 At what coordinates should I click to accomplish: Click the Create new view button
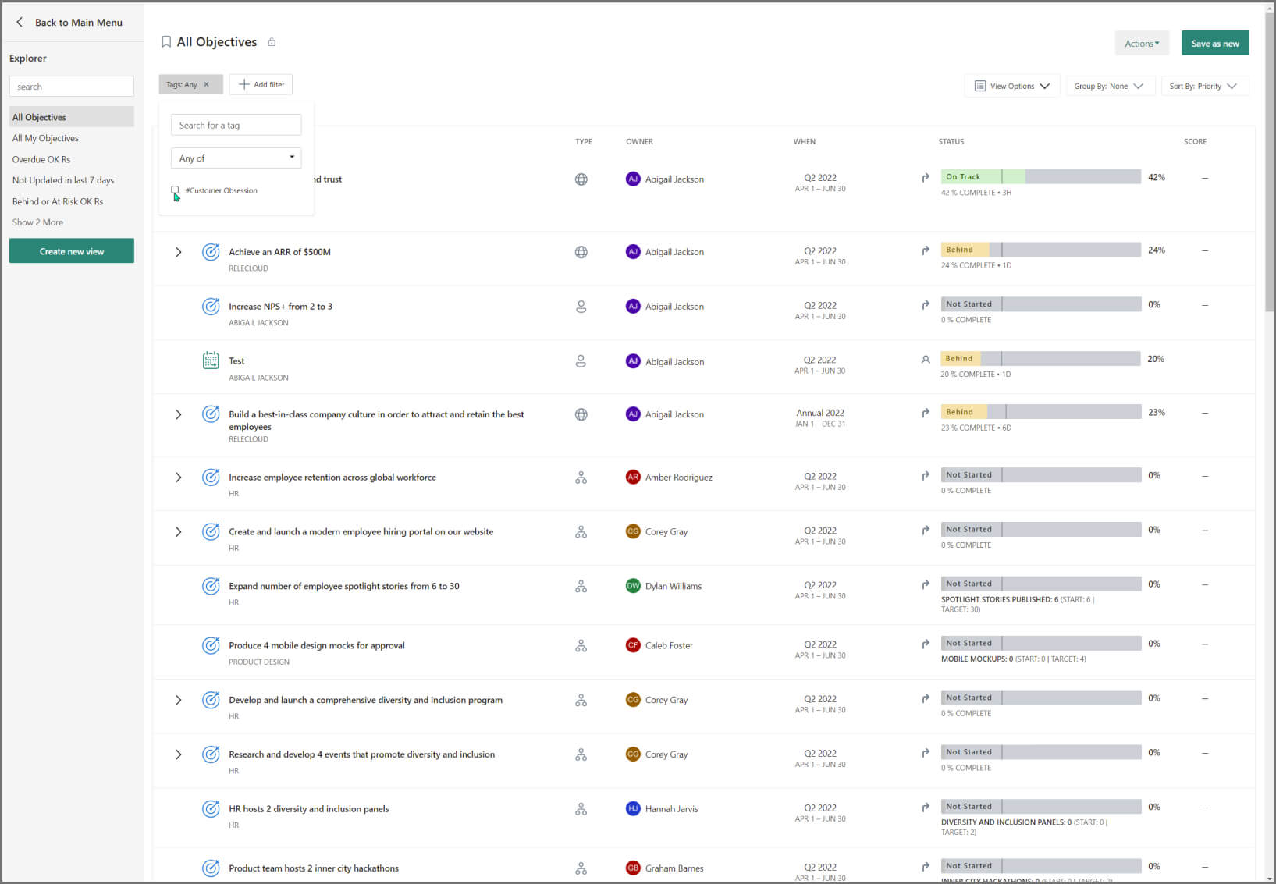coord(72,251)
